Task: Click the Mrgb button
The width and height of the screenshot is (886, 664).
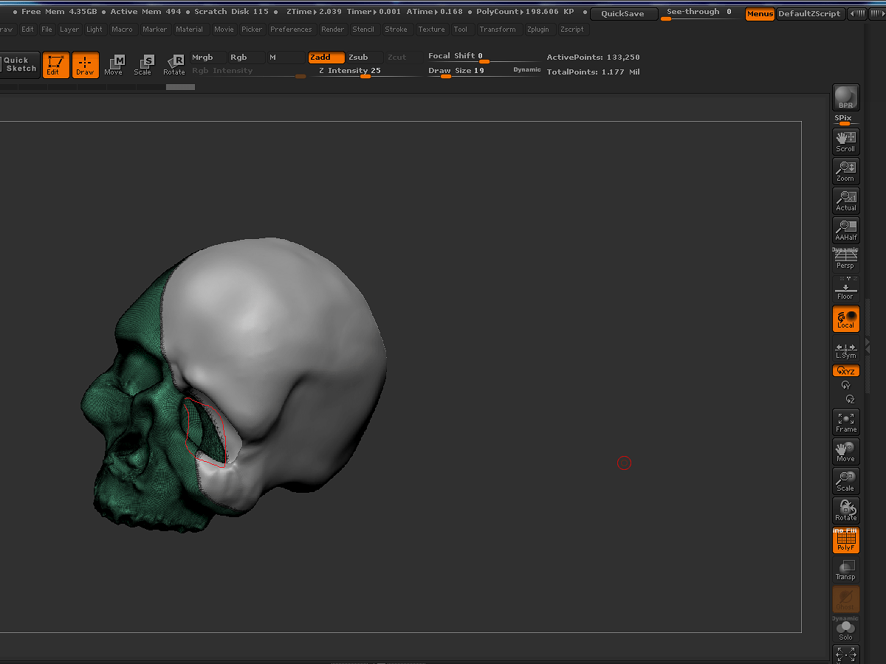Action: (x=208, y=58)
